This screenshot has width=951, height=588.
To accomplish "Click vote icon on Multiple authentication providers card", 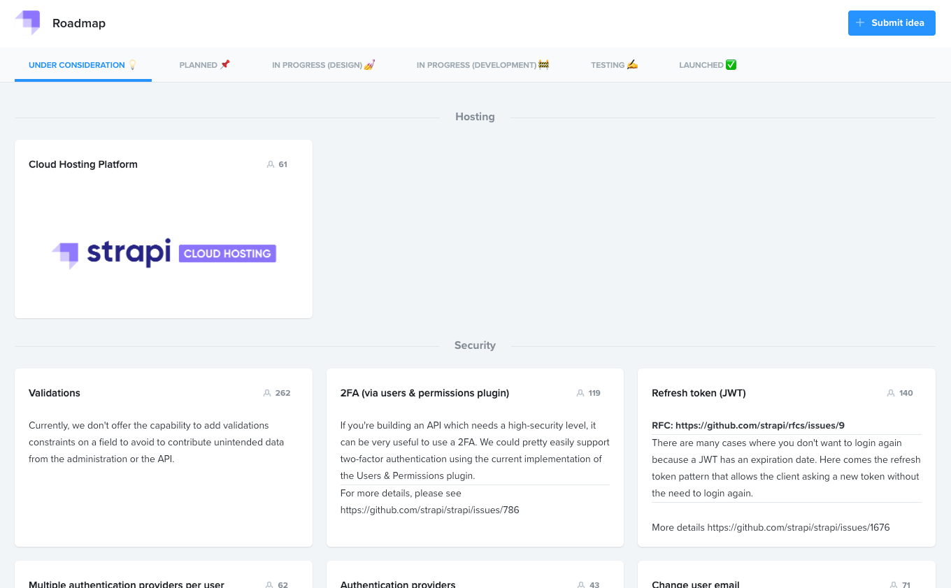I will pos(269,585).
